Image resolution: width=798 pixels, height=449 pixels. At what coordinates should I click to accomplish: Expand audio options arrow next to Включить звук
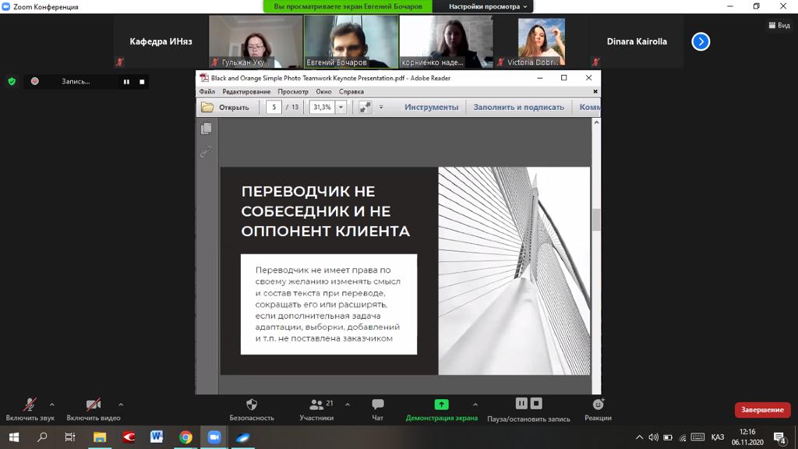pyautogui.click(x=52, y=405)
